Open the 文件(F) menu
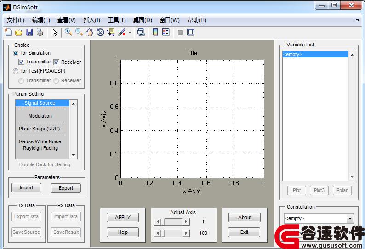This screenshot has width=365, height=249. [x=15, y=20]
